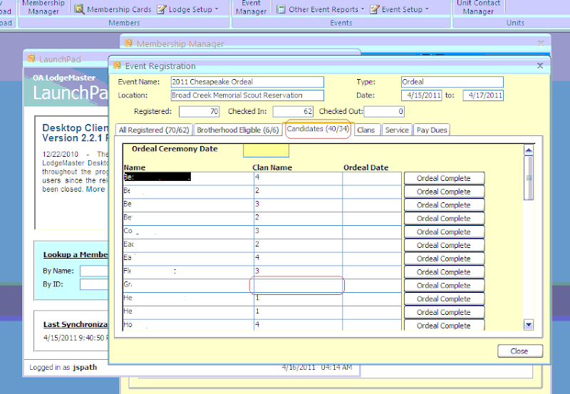Click the Clan Name column header
Viewport: 570px width, 394px height.
click(x=272, y=167)
